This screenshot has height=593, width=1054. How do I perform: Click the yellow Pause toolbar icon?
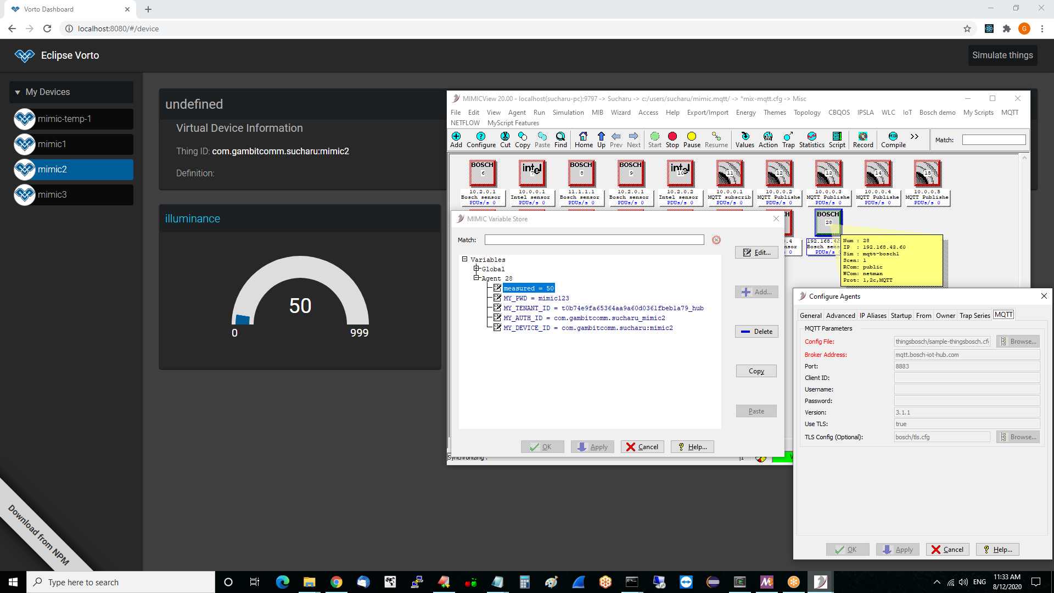point(692,140)
